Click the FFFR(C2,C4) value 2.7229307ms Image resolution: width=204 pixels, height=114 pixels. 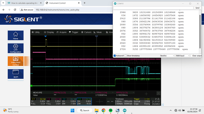[101, 95]
